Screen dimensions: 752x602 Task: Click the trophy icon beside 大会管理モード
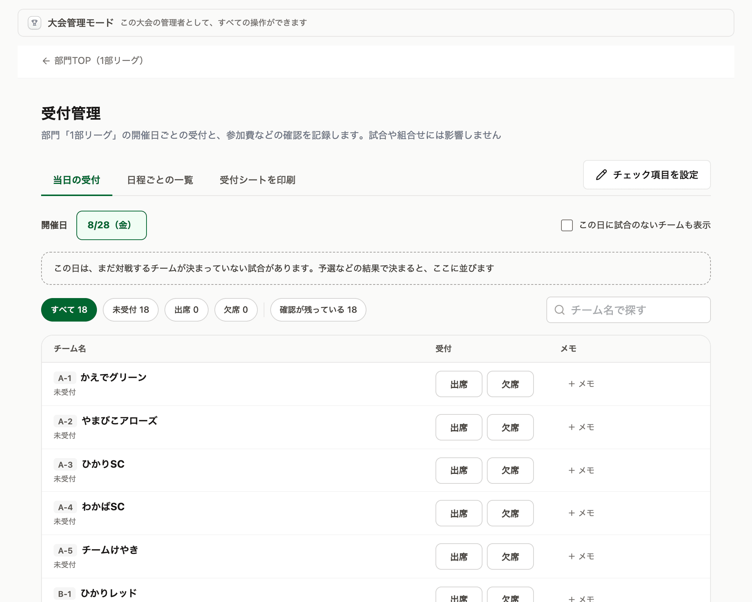click(35, 23)
